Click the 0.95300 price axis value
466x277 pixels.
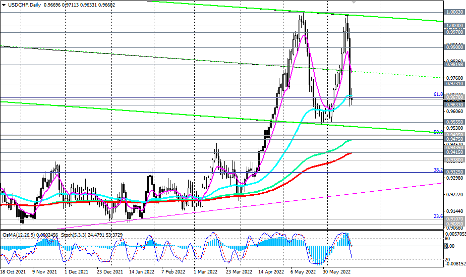click(454, 128)
